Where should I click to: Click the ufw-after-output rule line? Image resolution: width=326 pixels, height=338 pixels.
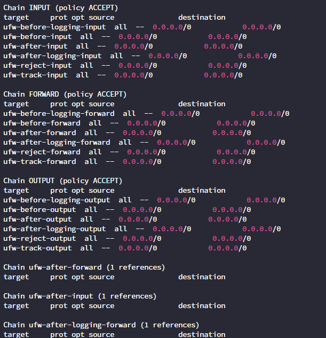(x=125, y=219)
